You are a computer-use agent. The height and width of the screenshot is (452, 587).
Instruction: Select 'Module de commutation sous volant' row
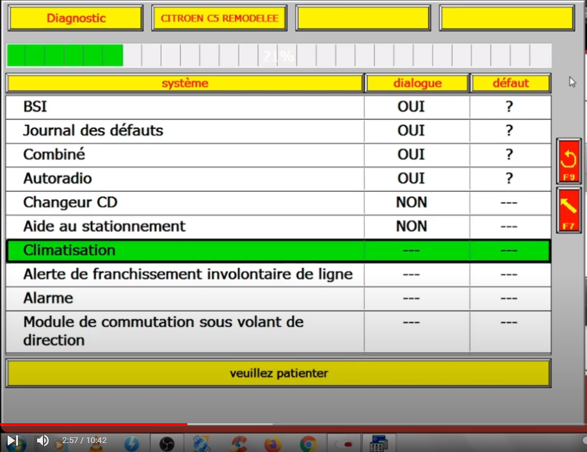pyautogui.click(x=278, y=332)
